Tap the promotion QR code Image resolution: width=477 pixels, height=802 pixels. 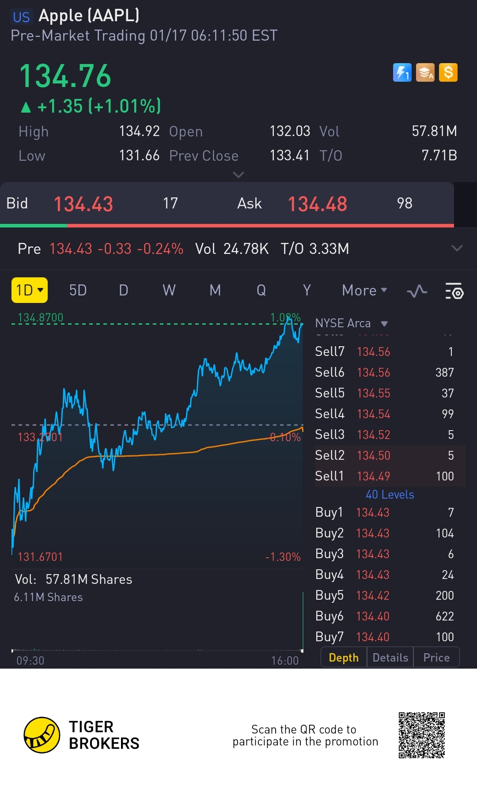click(421, 735)
